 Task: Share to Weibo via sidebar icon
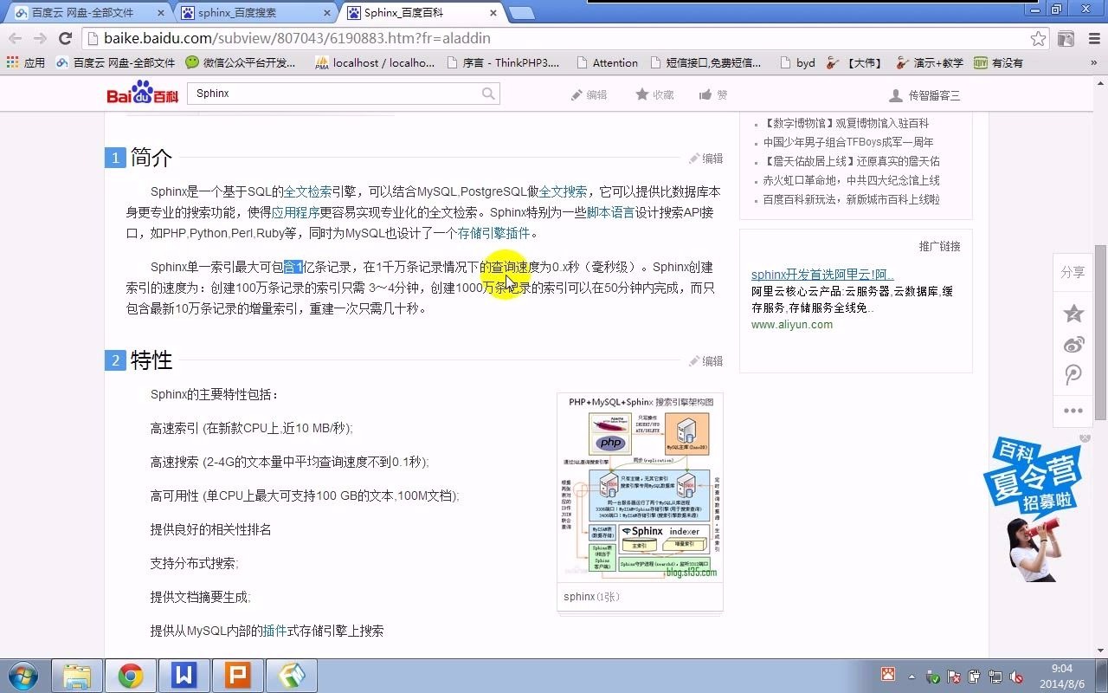(1073, 345)
